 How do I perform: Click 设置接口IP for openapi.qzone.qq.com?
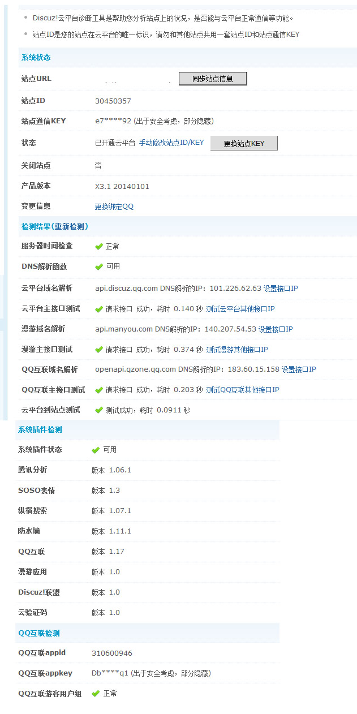(299, 369)
